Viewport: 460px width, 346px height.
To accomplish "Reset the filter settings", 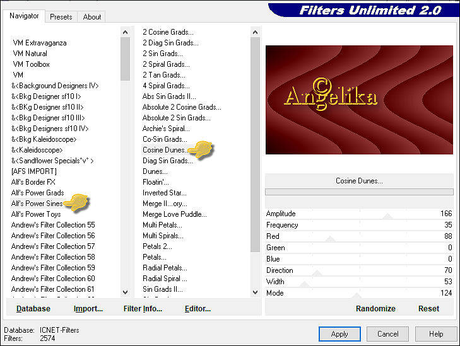I will coord(428,308).
